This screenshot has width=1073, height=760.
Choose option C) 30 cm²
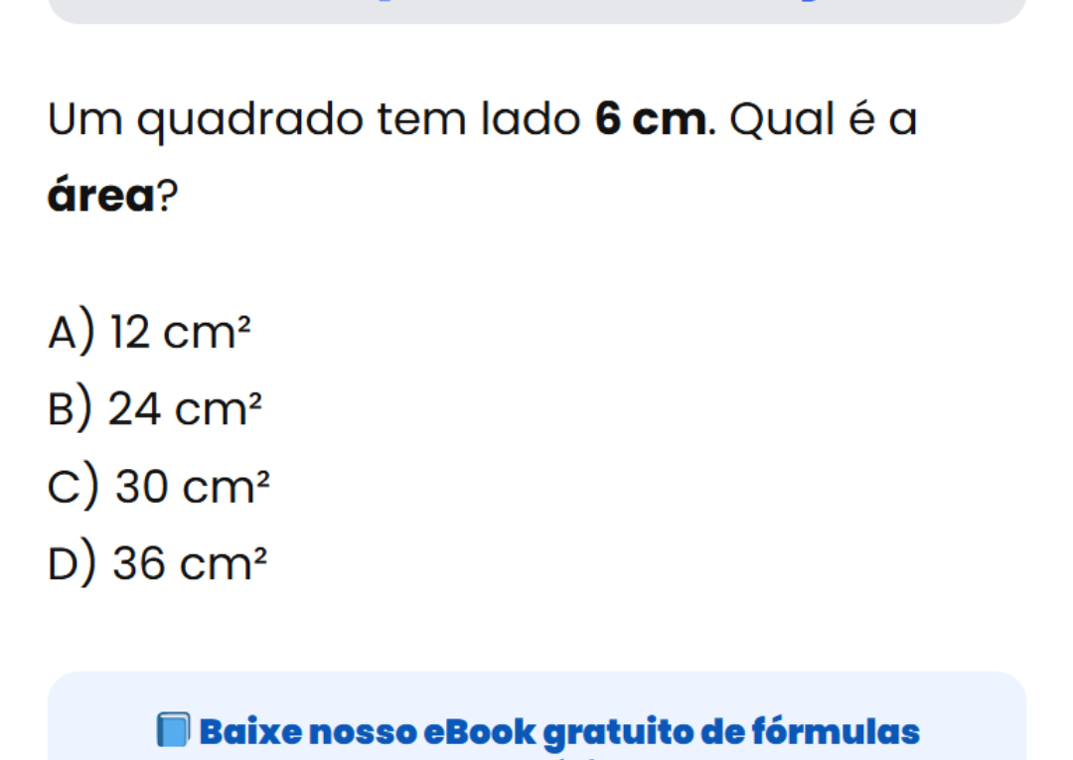(x=159, y=486)
